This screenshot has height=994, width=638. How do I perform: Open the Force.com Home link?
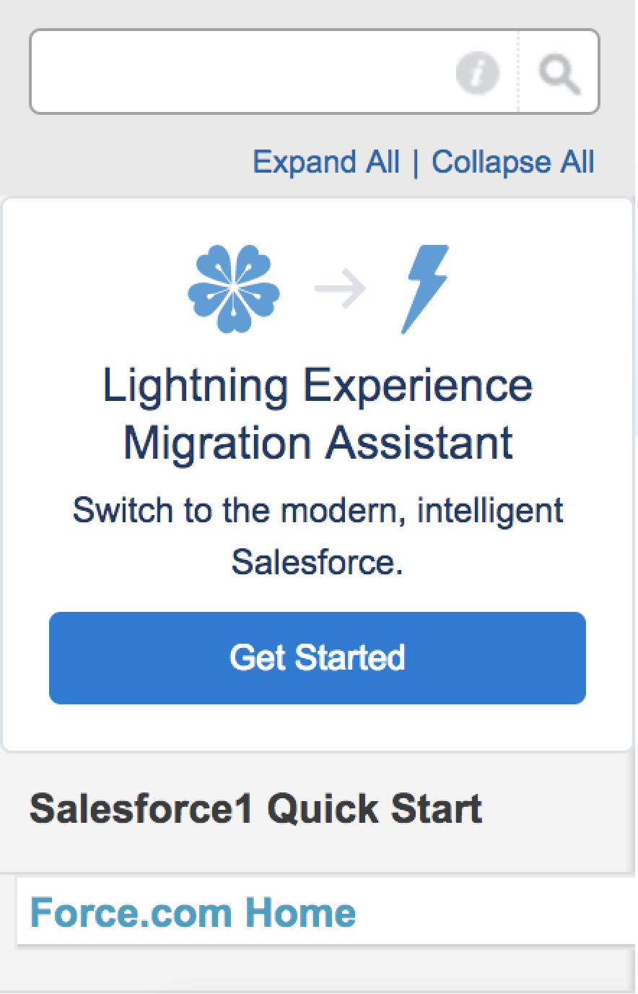[193, 912]
